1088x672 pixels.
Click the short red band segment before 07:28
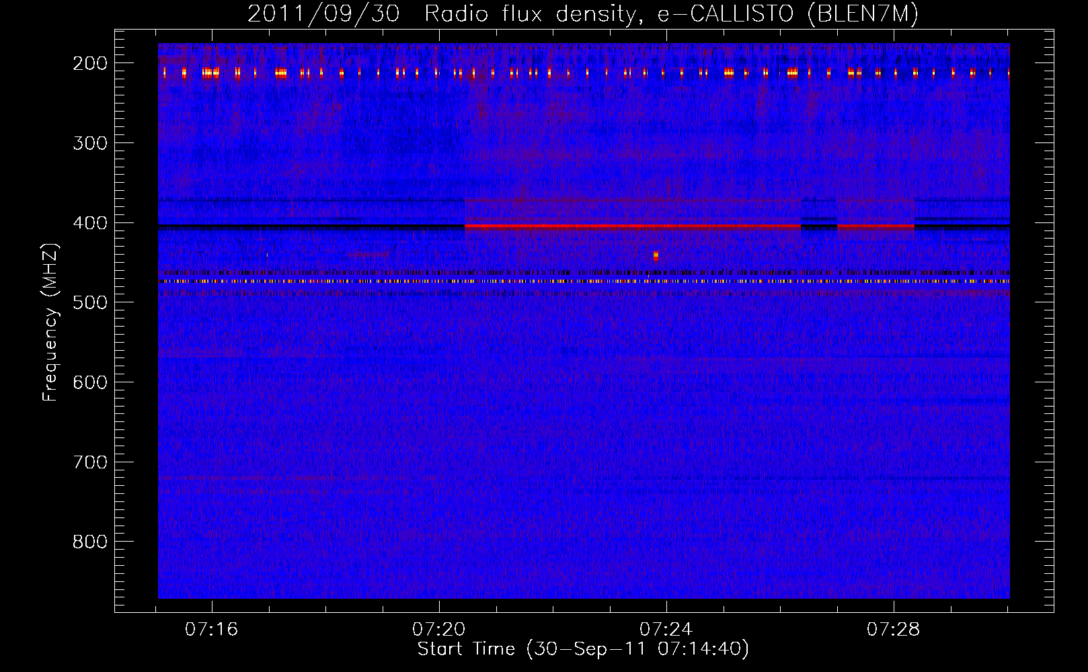coord(876,226)
